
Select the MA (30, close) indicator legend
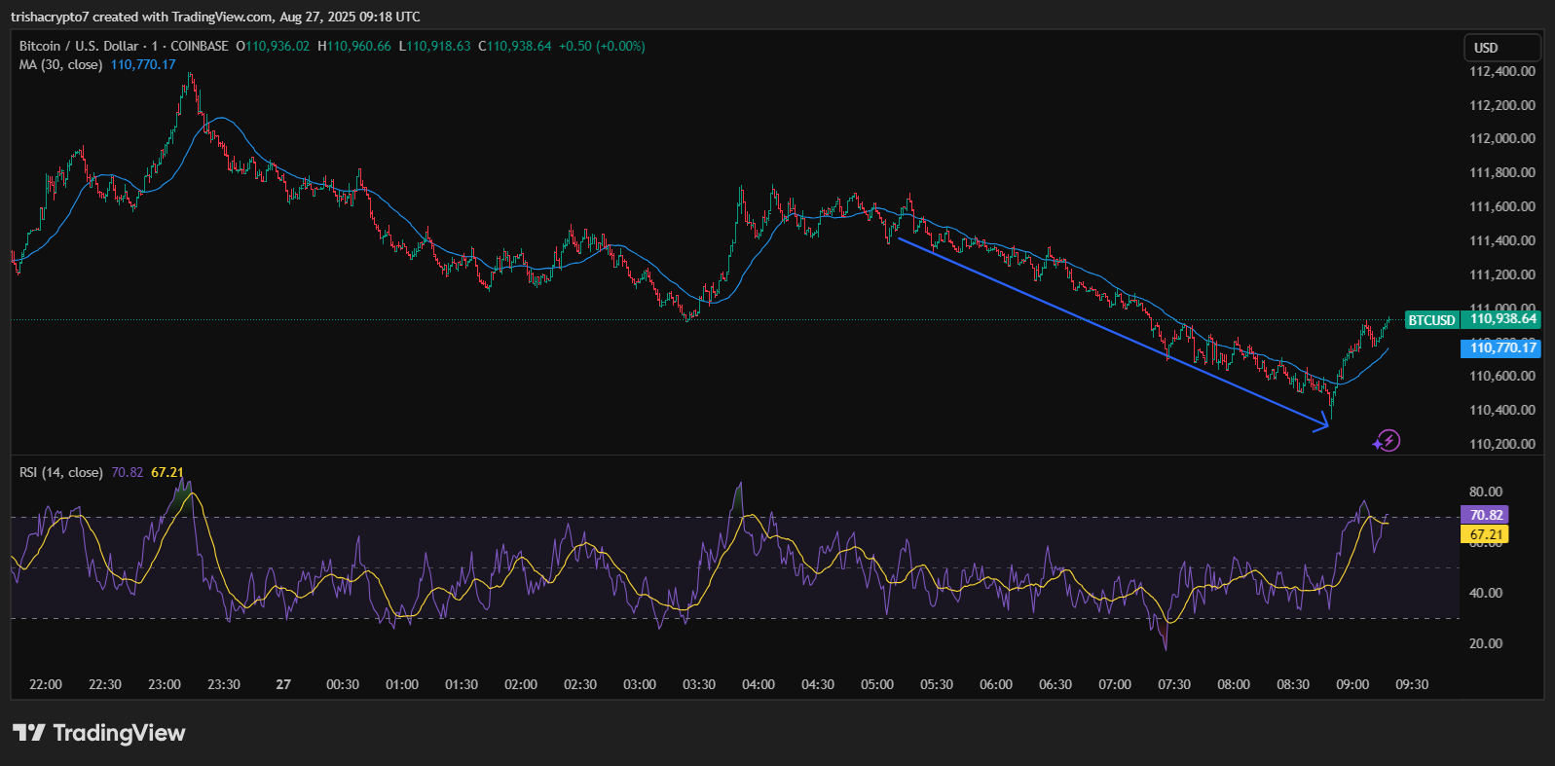(x=60, y=64)
